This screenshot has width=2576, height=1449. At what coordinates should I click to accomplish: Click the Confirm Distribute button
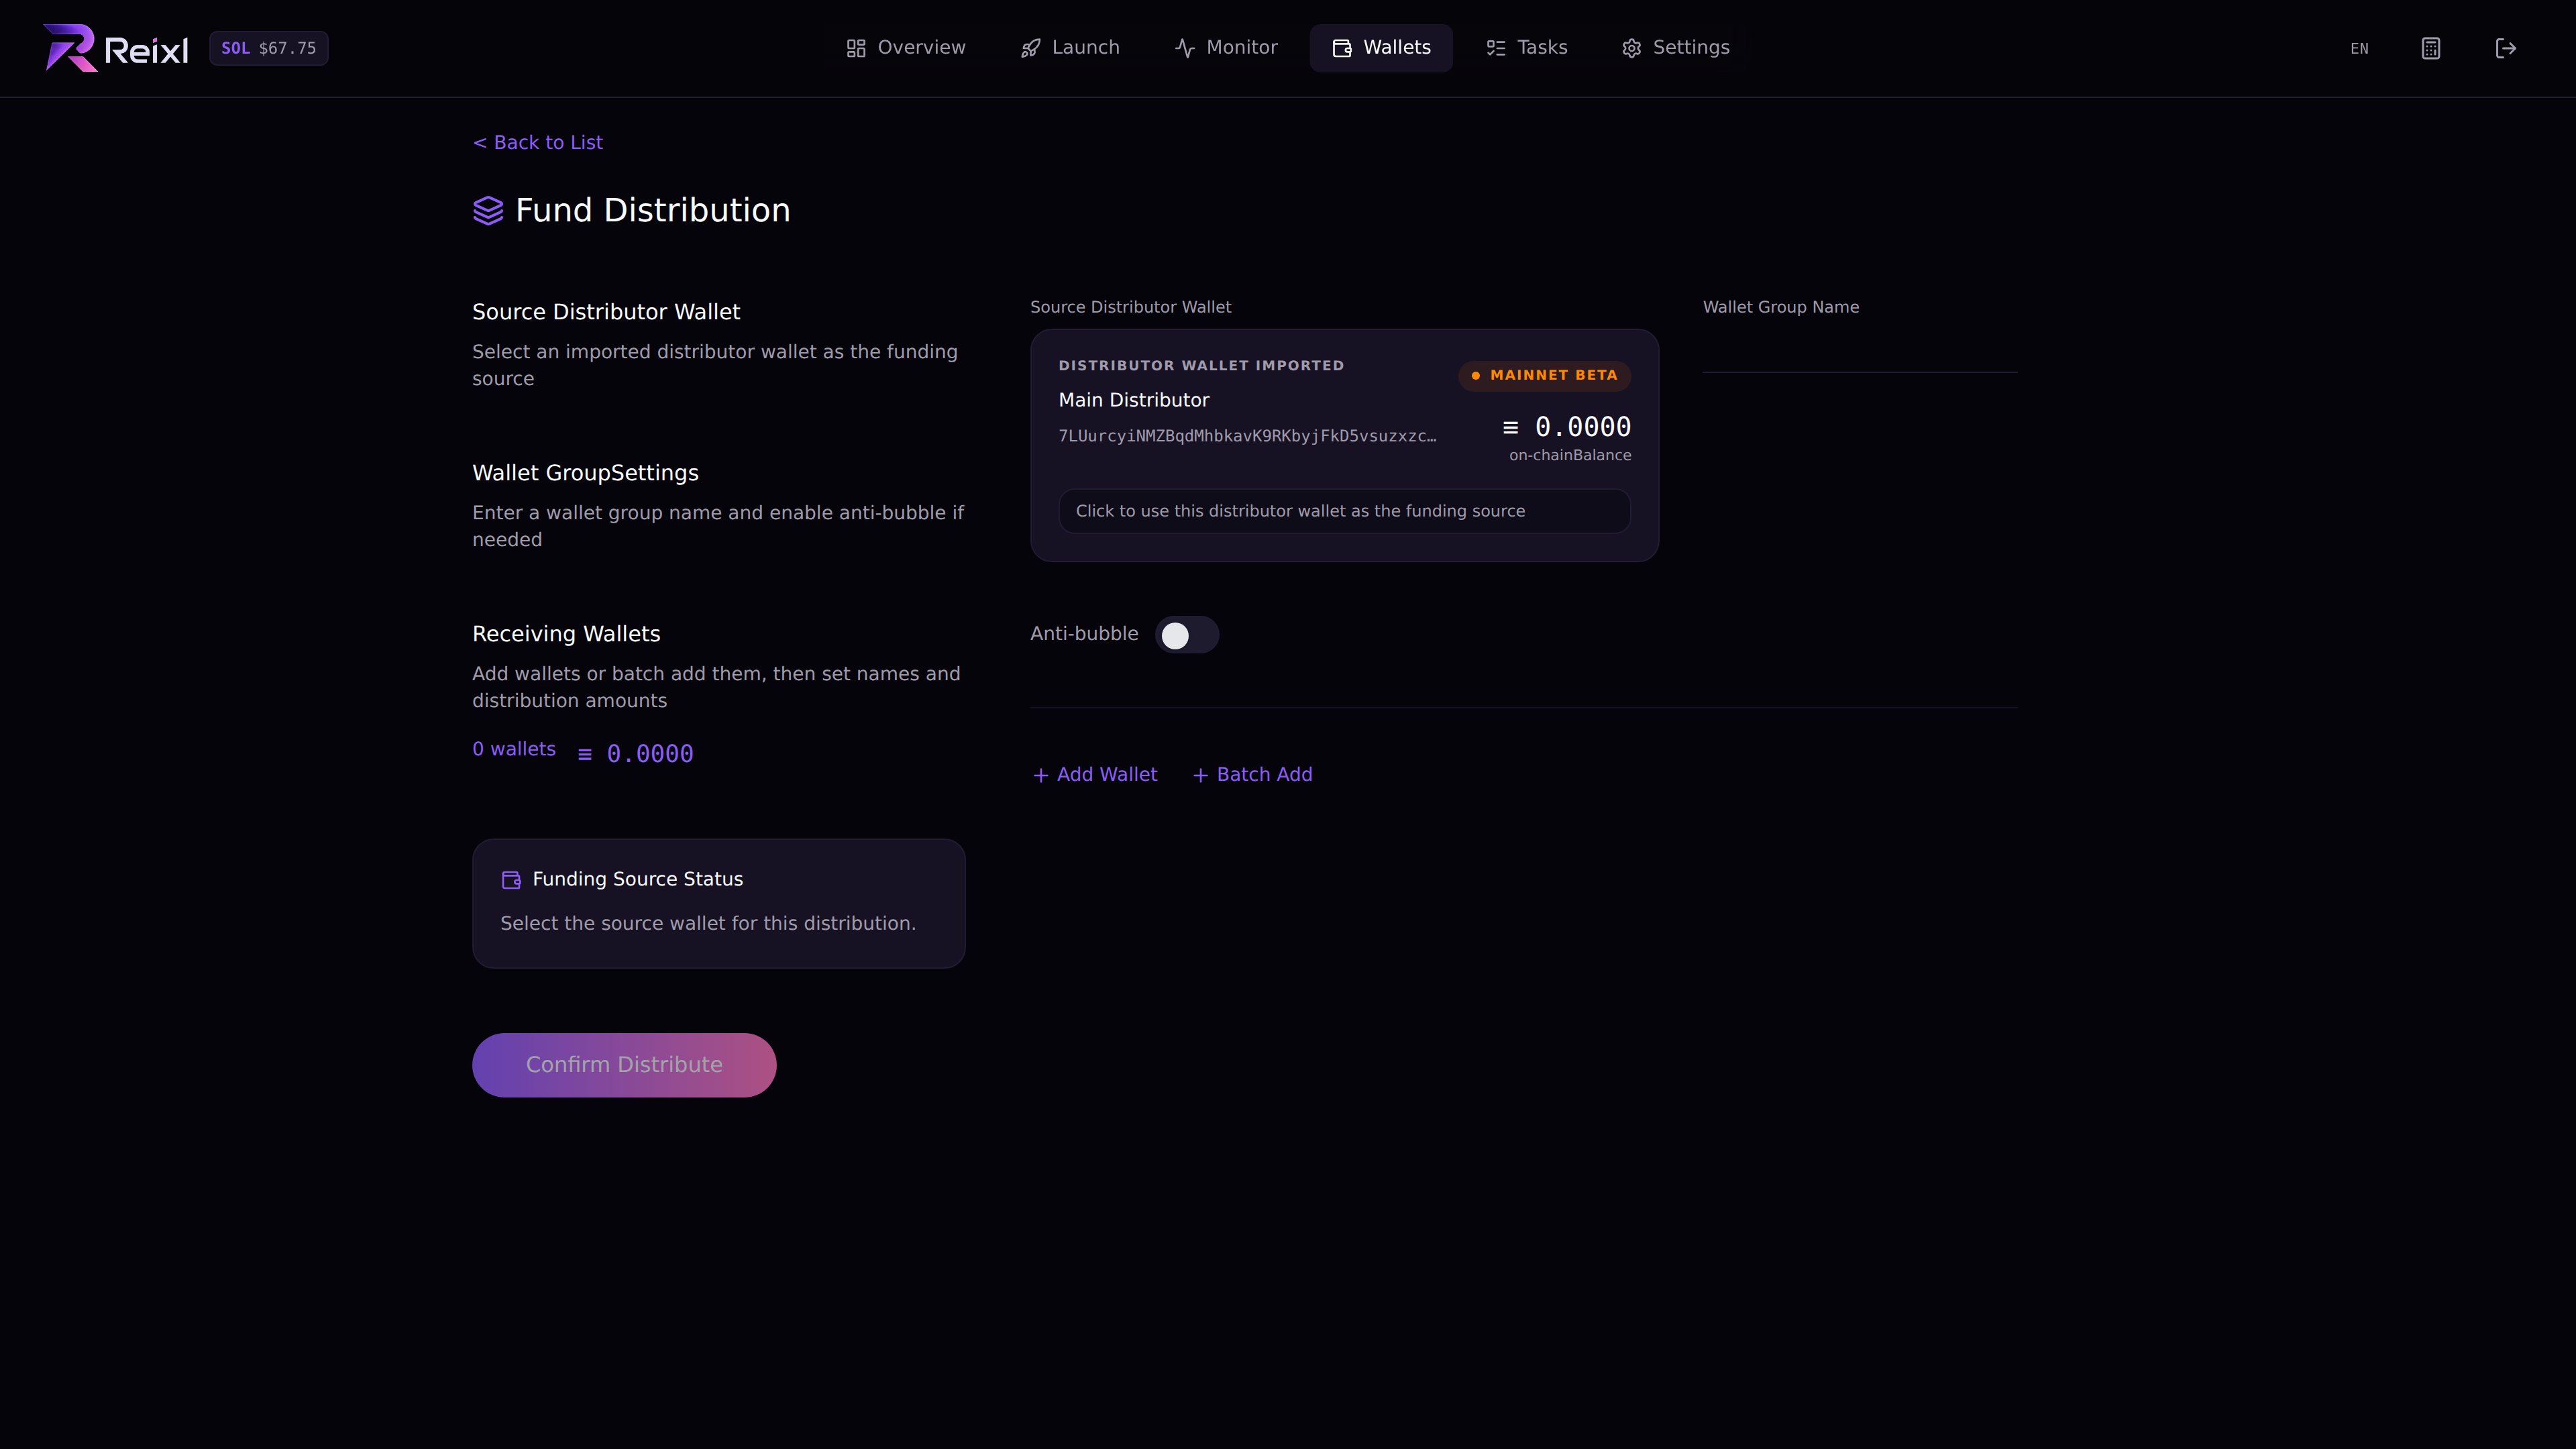624,1065
